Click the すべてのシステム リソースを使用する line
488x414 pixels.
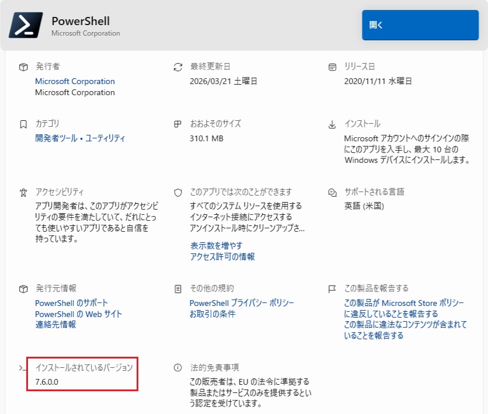[246, 206]
